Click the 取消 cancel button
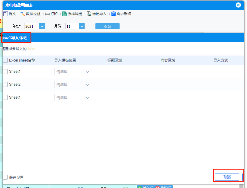This screenshot has height=188, width=247. coord(227,177)
